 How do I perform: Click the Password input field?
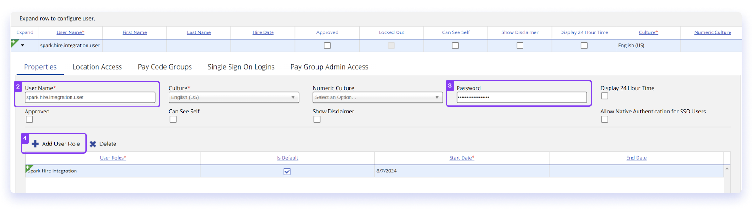(521, 97)
